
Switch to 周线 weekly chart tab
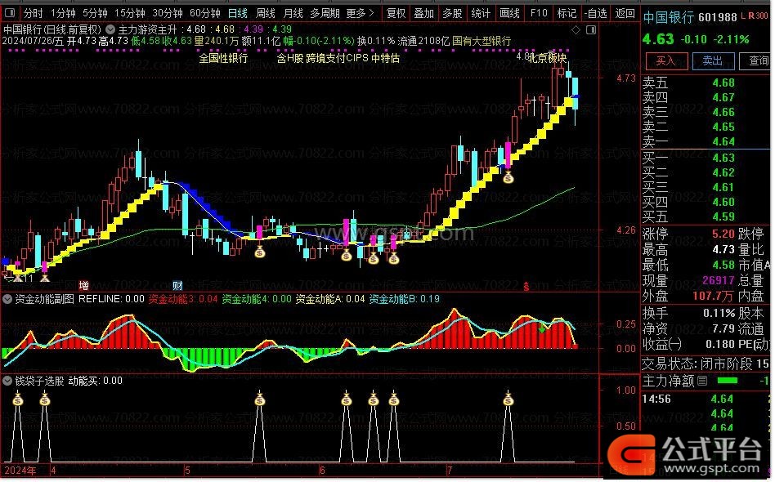click(x=266, y=13)
